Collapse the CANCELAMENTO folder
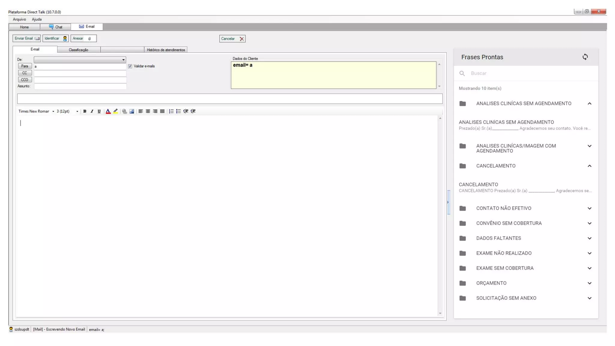Viewport: 615px width, 346px height. tap(589, 166)
